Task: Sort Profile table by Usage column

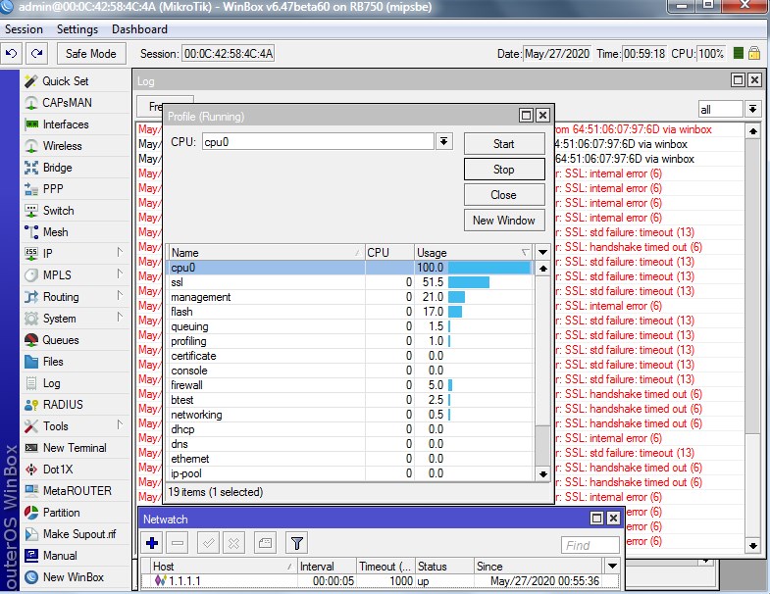Action: pos(474,253)
